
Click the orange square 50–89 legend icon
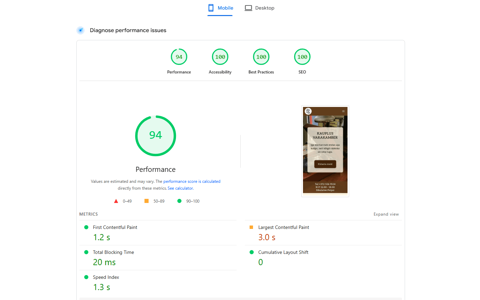pyautogui.click(x=147, y=201)
